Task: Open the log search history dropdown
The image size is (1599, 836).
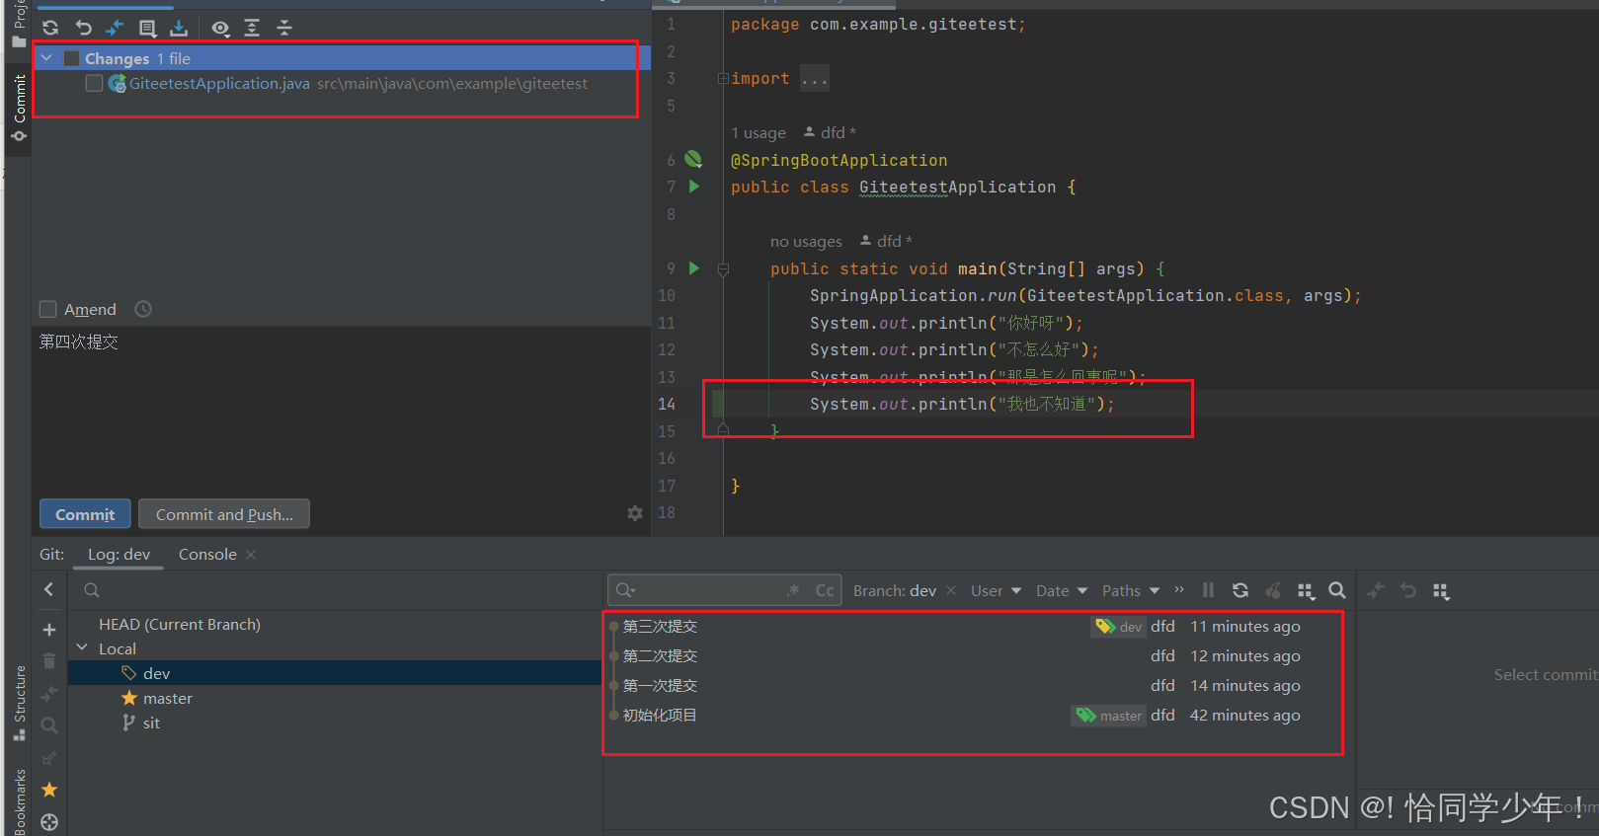Action: pyautogui.click(x=625, y=590)
